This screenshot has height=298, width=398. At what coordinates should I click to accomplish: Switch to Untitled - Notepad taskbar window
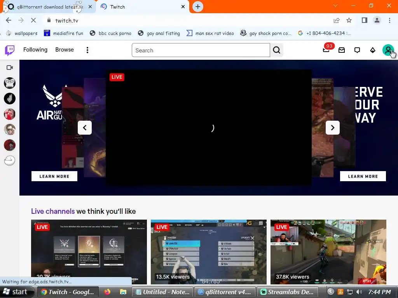[163, 292]
